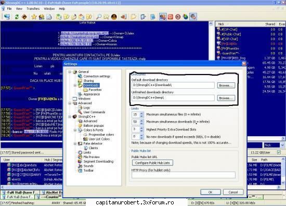This screenshot has width=286, height=206.
Task: Open the View menu
Action: coord(19,8)
